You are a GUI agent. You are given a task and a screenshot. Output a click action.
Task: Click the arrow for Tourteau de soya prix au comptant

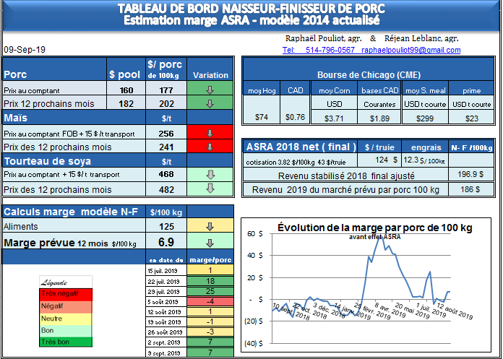tap(210, 175)
